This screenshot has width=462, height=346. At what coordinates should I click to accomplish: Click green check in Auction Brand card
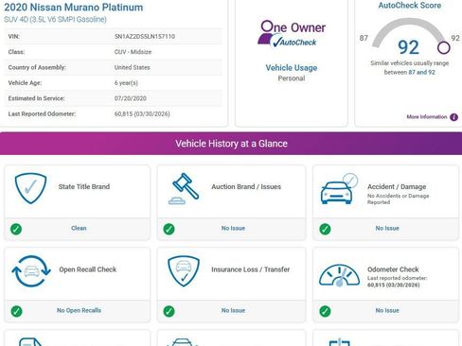pos(169,229)
